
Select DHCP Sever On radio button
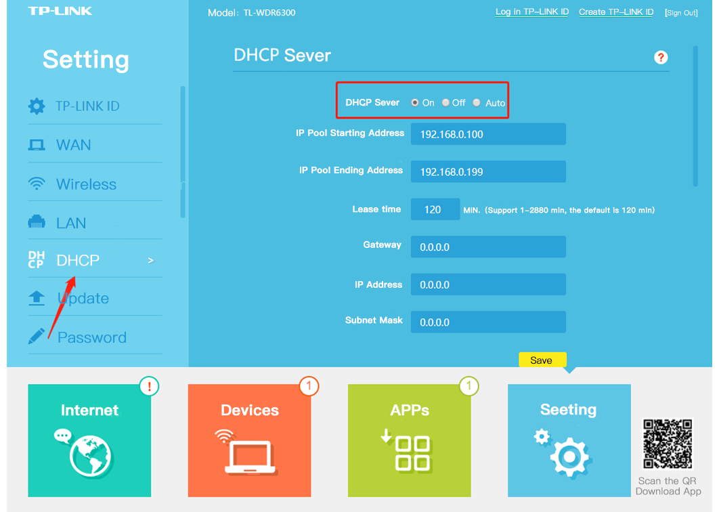pos(414,102)
